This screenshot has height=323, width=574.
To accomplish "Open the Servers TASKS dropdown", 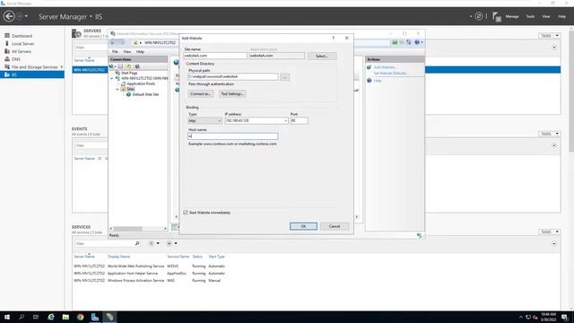I will tap(549, 36).
